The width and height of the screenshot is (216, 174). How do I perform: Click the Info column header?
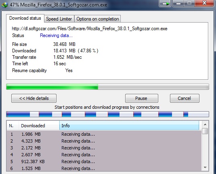(x=129, y=126)
